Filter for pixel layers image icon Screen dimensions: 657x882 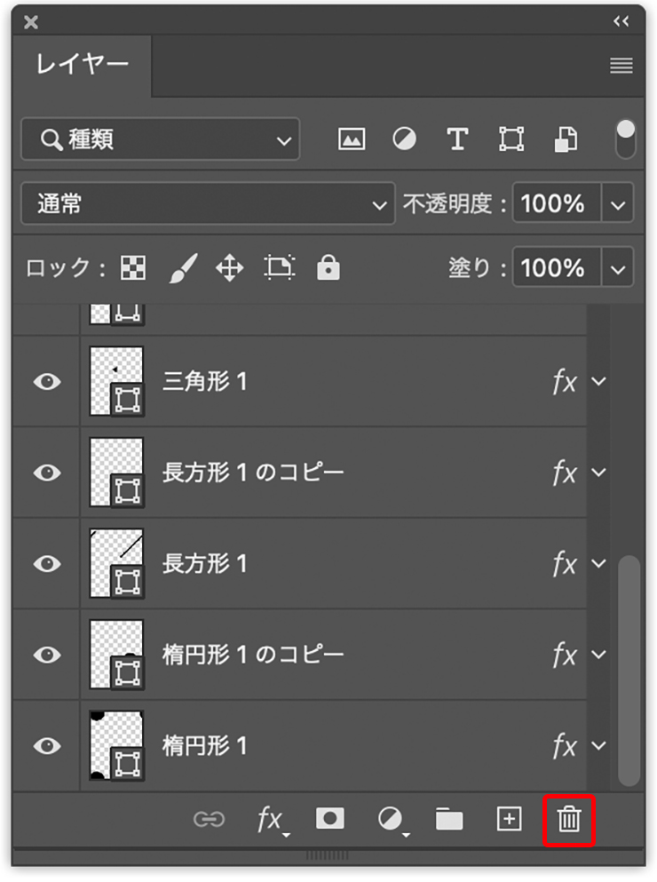click(x=351, y=139)
